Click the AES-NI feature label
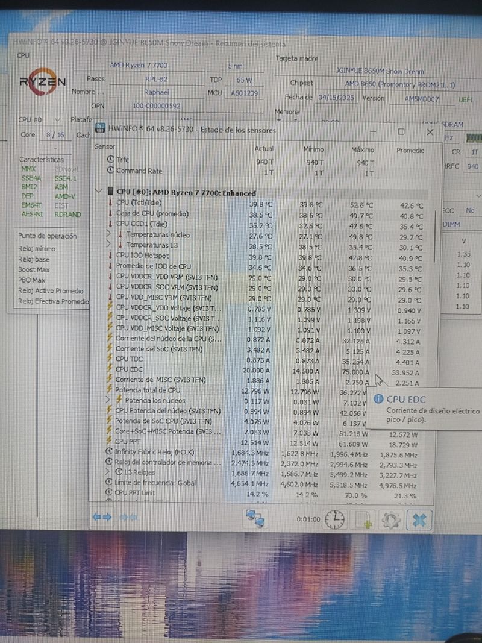This screenshot has width=482, height=643. [x=32, y=214]
